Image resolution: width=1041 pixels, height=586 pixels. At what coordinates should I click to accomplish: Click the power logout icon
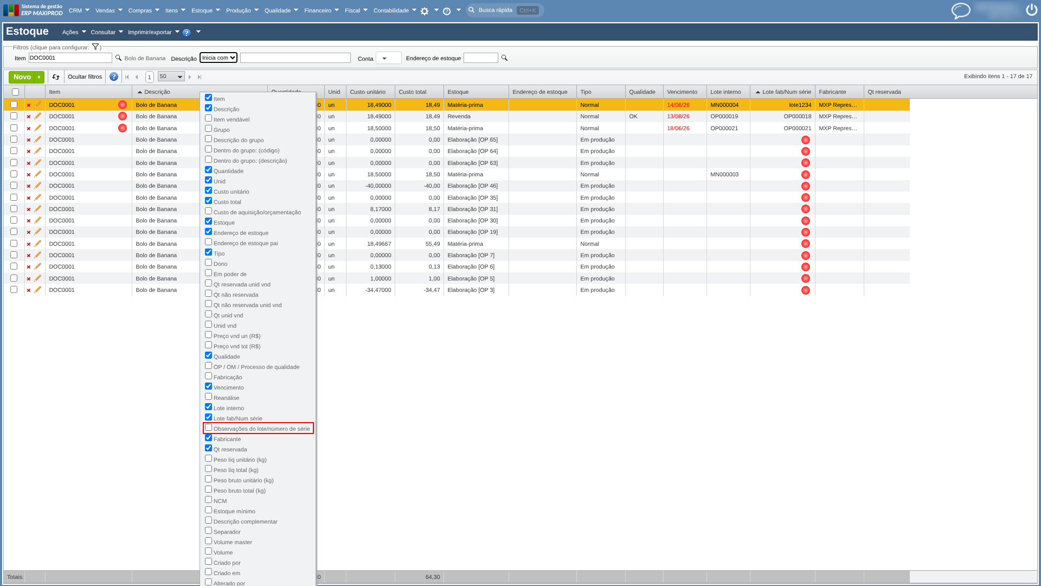pyautogui.click(x=1031, y=10)
